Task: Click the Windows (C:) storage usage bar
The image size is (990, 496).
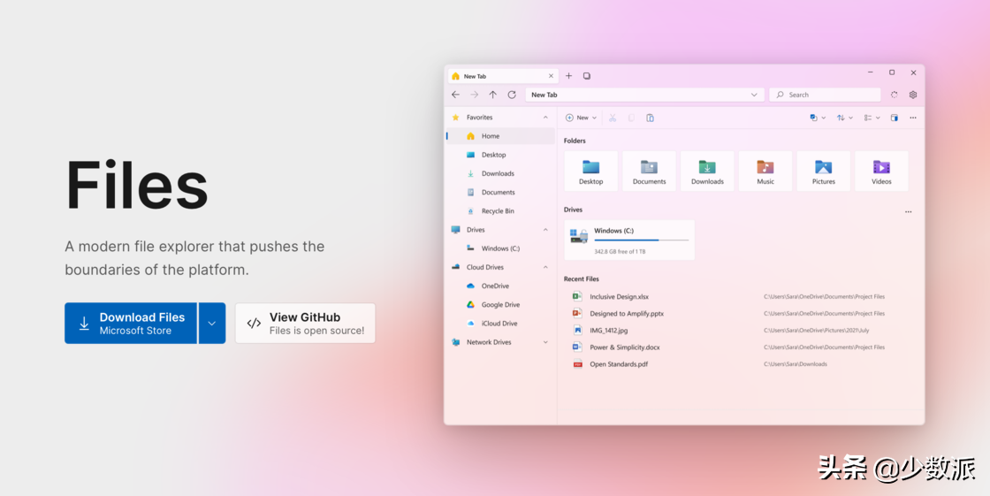Action: [642, 240]
